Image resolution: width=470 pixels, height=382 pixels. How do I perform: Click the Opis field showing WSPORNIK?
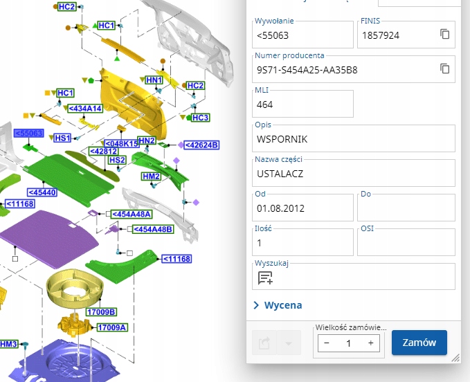click(x=354, y=139)
